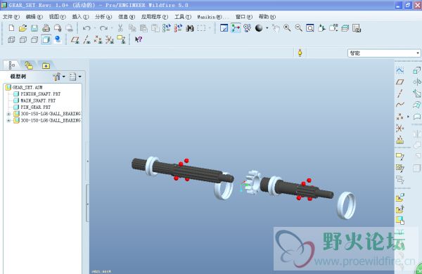Click the Print icon
The width and height of the screenshot is (422, 274).
pyautogui.click(x=46, y=28)
